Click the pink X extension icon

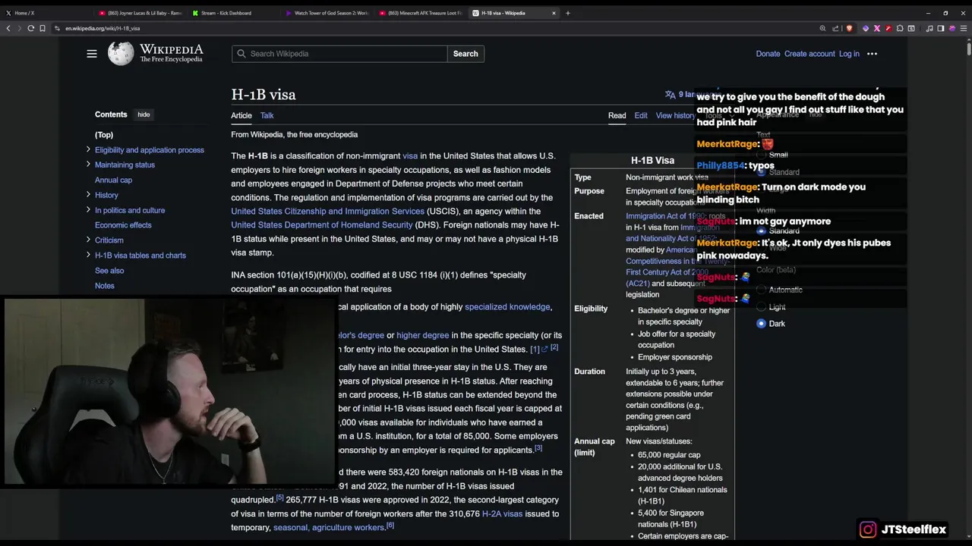tap(876, 28)
